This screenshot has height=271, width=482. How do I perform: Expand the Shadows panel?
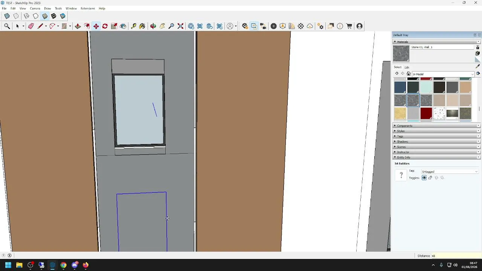437,142
